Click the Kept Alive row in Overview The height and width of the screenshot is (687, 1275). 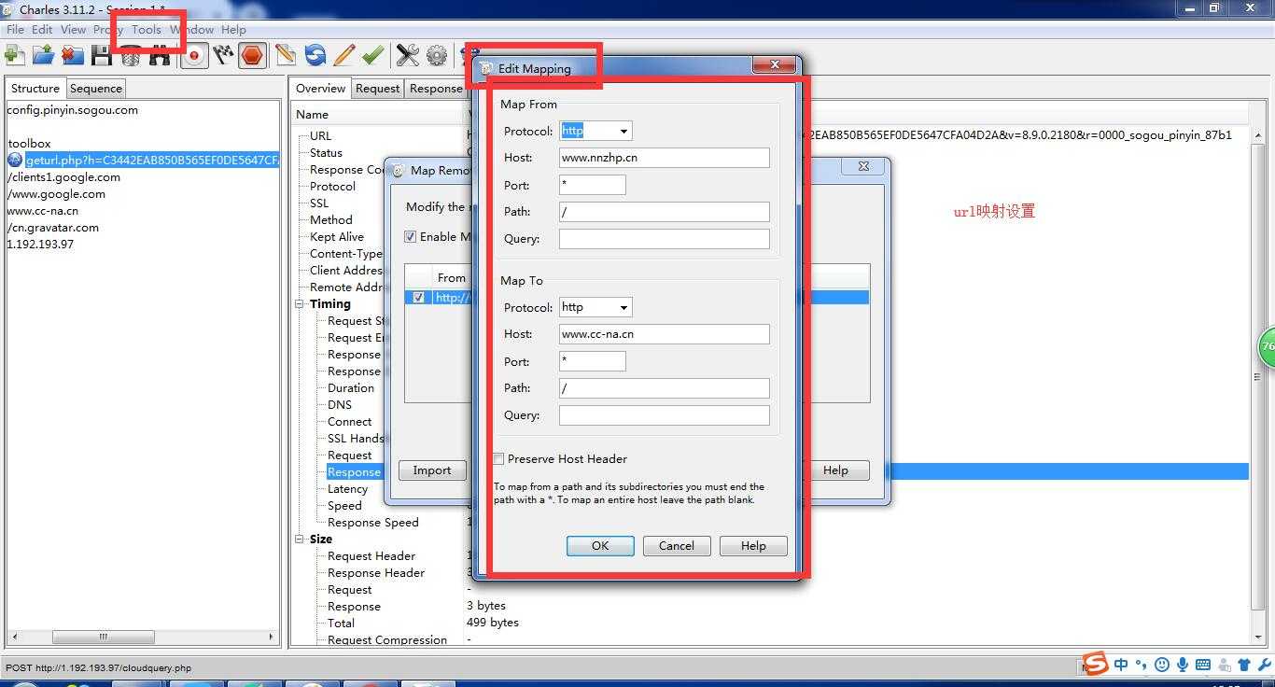[337, 237]
